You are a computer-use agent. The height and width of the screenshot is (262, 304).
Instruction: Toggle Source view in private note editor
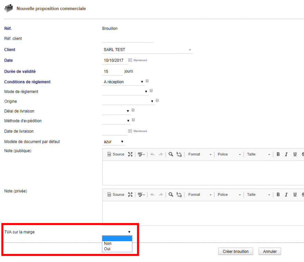pyautogui.click(x=116, y=194)
